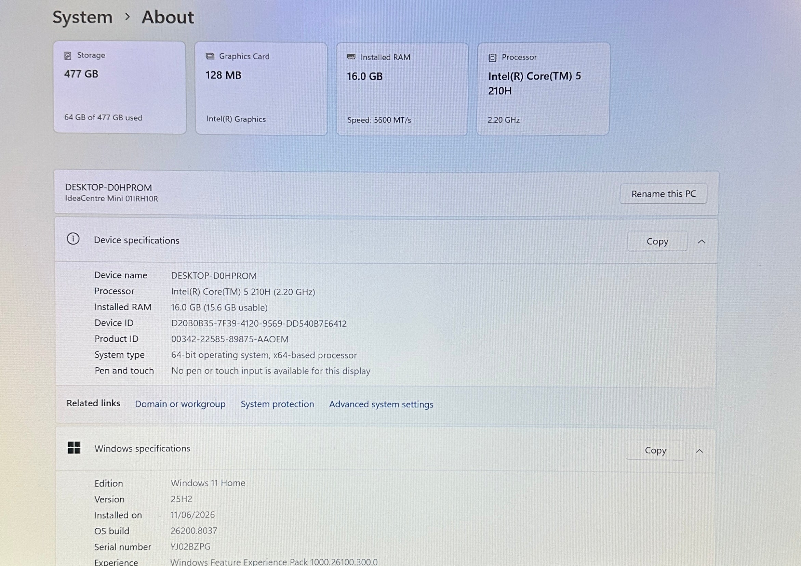Go back to System in breadcrumb

coord(83,17)
